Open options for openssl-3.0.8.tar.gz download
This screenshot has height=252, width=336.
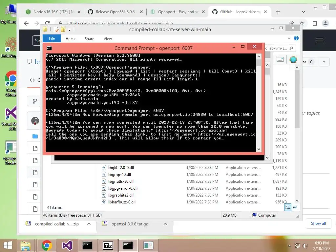coord(165,224)
